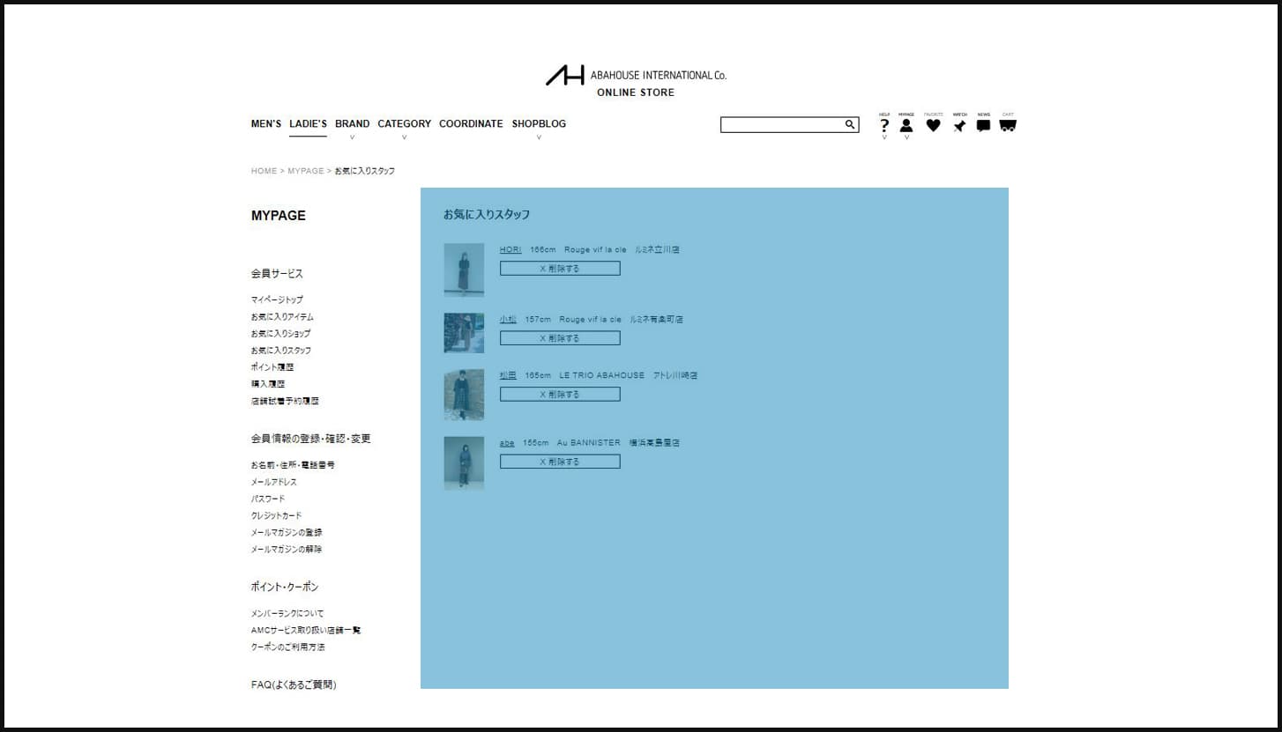
Task: Open ポイント履歴 in the sidebar
Action: [x=272, y=367]
